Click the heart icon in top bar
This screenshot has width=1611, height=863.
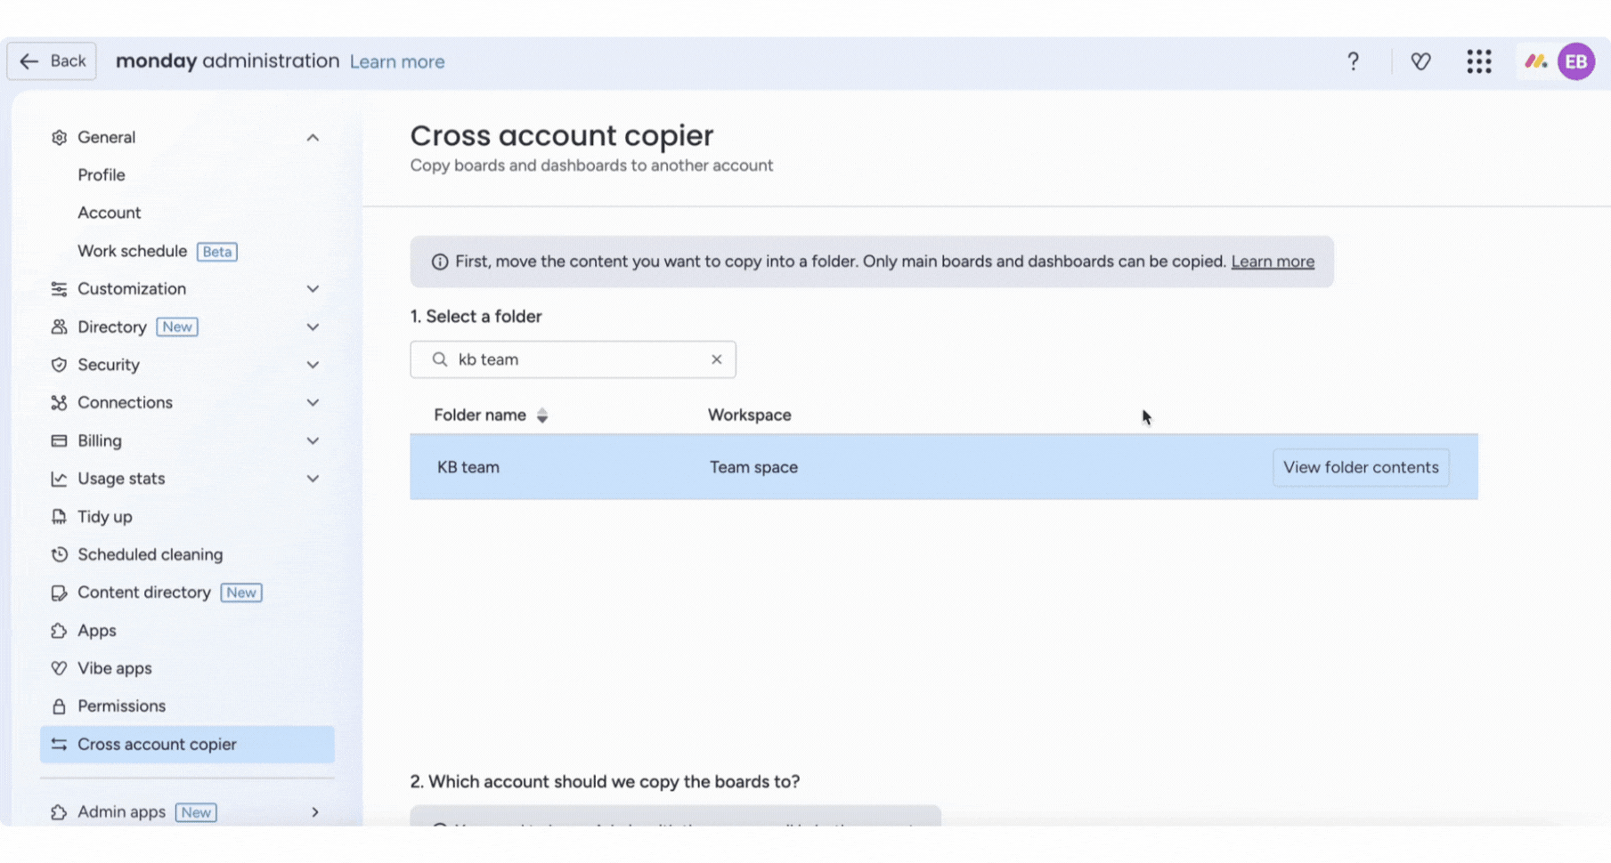click(1420, 61)
